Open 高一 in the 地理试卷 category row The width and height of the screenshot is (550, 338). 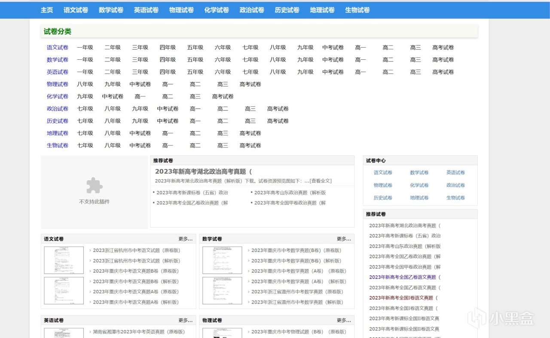tap(168, 133)
